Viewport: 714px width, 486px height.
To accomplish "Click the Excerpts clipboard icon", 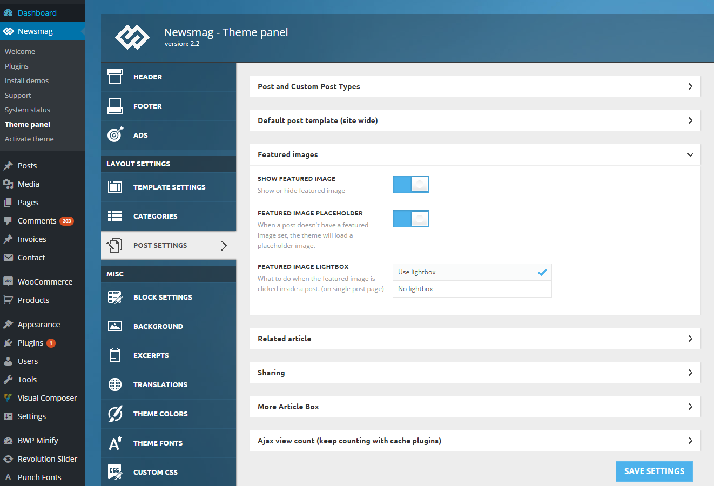I will click(x=115, y=355).
